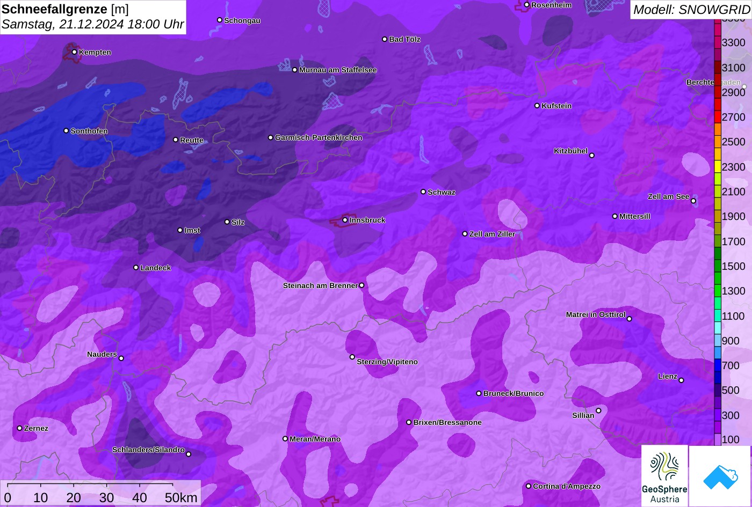Click the Bad Tölz location dot

(x=385, y=39)
